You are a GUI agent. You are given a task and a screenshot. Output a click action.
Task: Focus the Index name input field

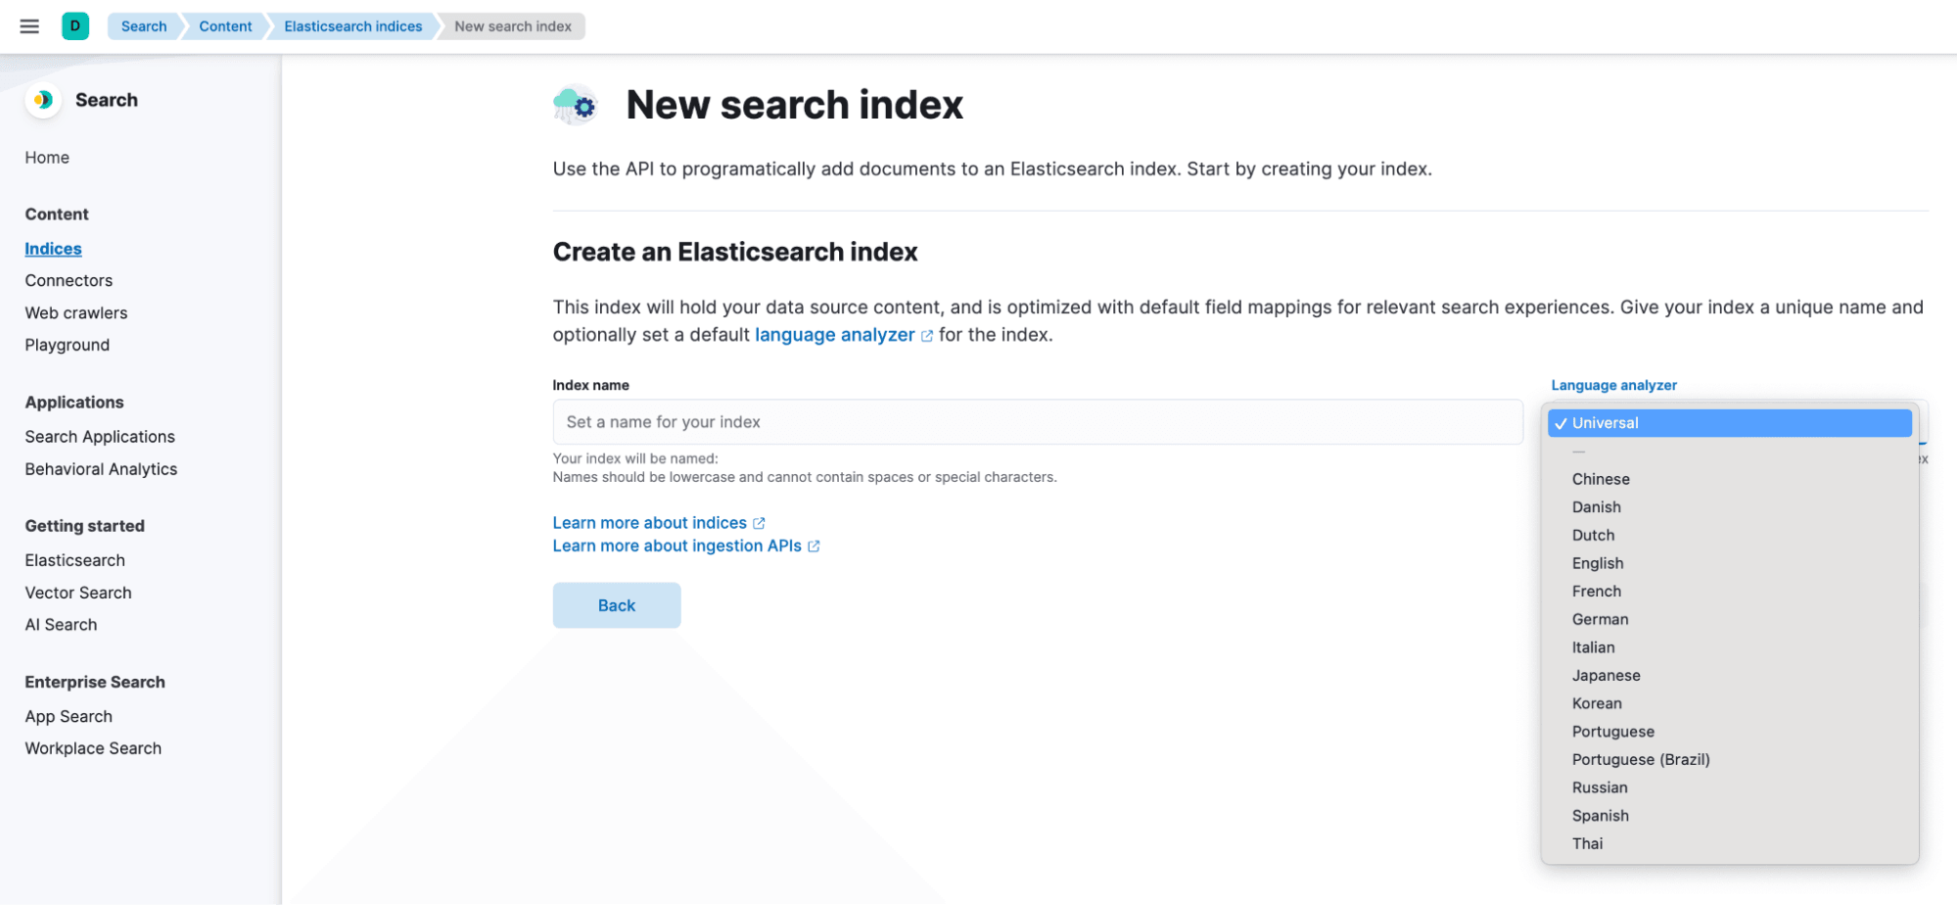coord(1038,422)
